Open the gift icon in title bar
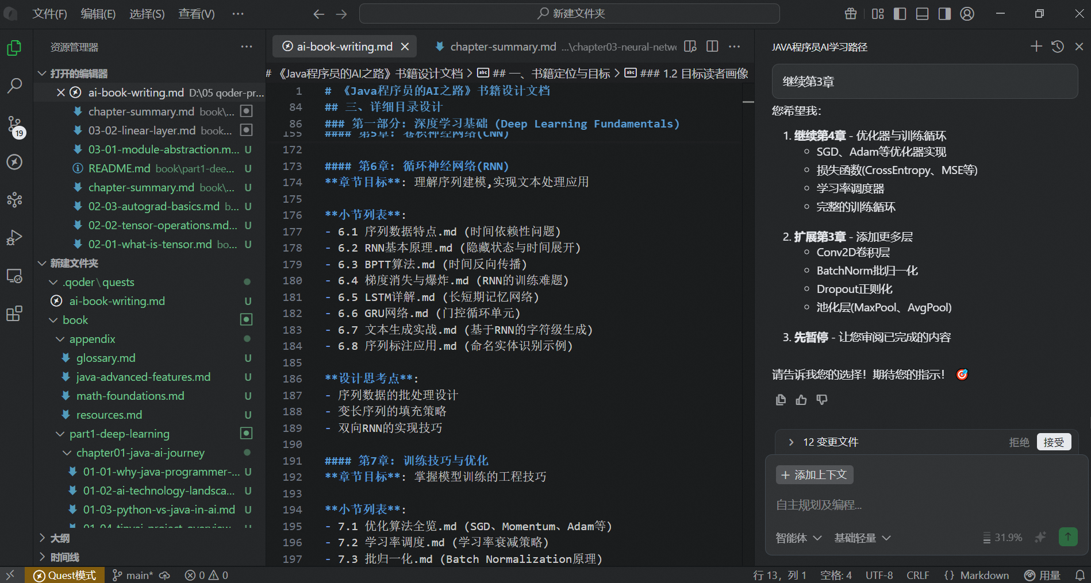 [x=851, y=14]
